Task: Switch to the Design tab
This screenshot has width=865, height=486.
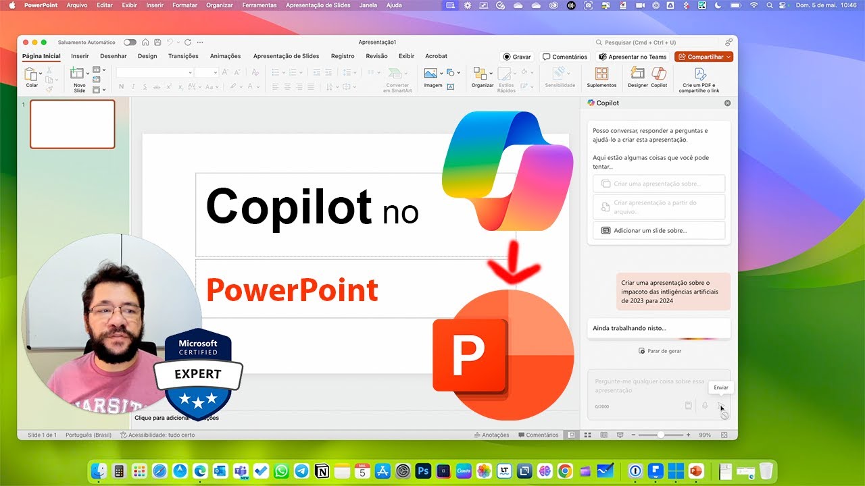Action: [147, 56]
